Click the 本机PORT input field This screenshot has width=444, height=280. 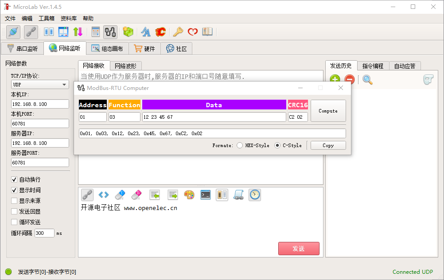[40, 124]
